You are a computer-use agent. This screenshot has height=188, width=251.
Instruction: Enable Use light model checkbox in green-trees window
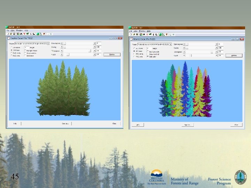click(25, 50)
